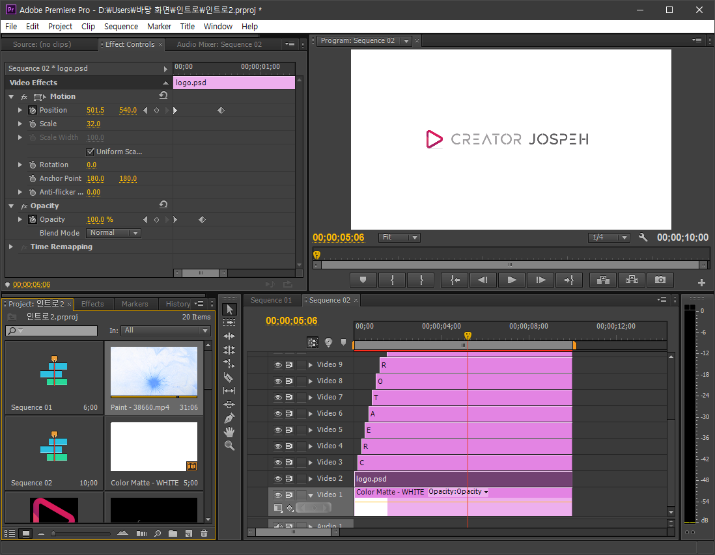Select the Slip tool

pos(229,390)
